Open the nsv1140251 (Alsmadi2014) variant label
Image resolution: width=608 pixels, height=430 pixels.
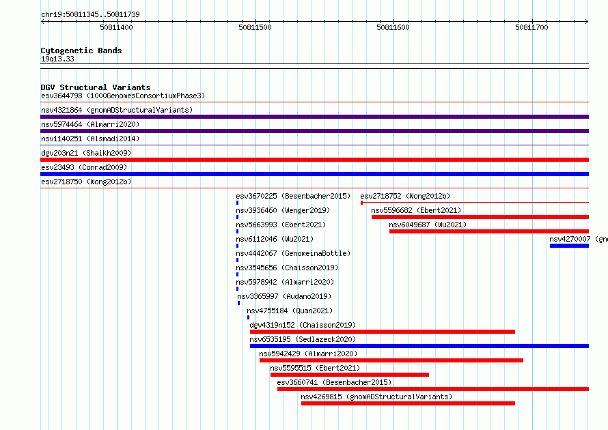tap(90, 139)
